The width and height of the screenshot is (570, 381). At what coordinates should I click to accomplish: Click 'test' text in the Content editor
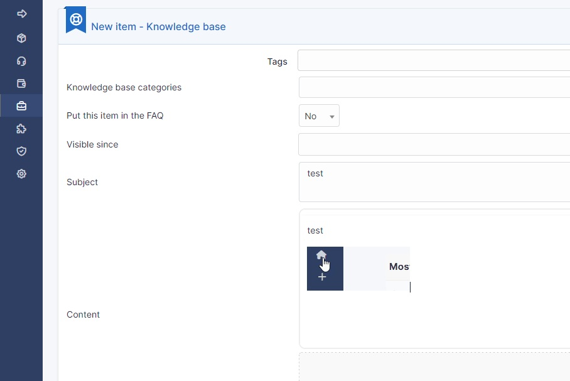click(315, 230)
